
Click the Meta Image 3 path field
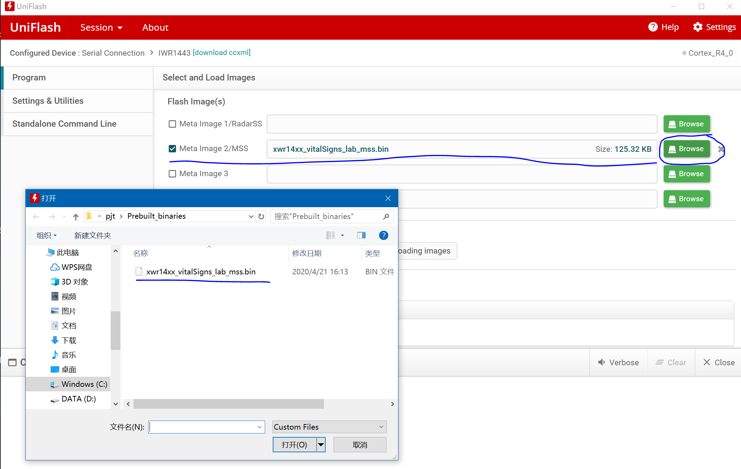(x=462, y=174)
